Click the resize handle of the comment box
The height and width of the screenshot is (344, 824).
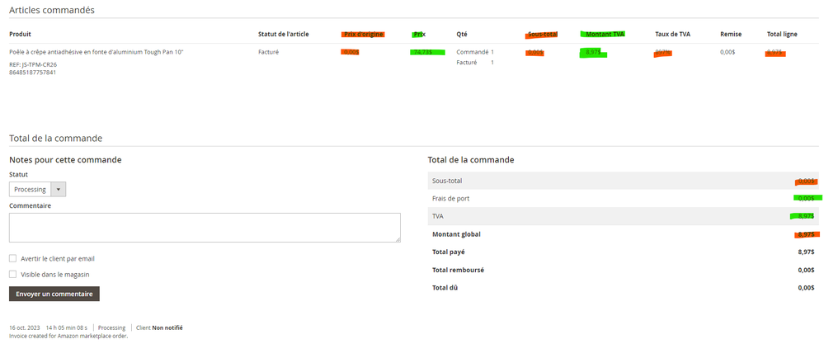coord(398,239)
